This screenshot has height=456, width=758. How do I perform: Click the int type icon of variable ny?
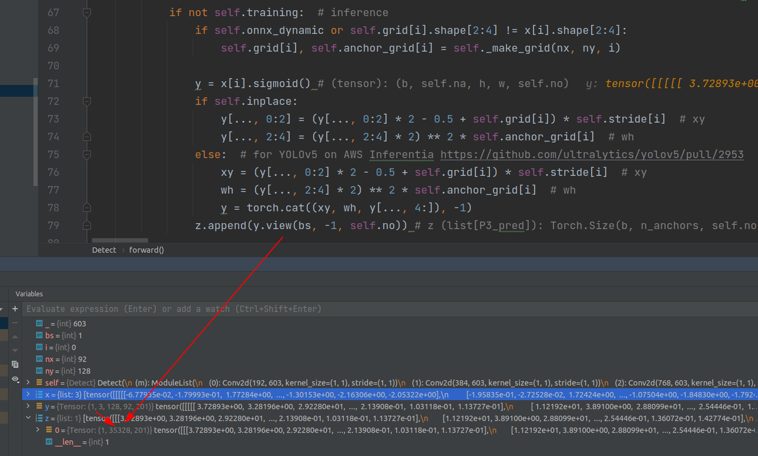click(x=40, y=371)
